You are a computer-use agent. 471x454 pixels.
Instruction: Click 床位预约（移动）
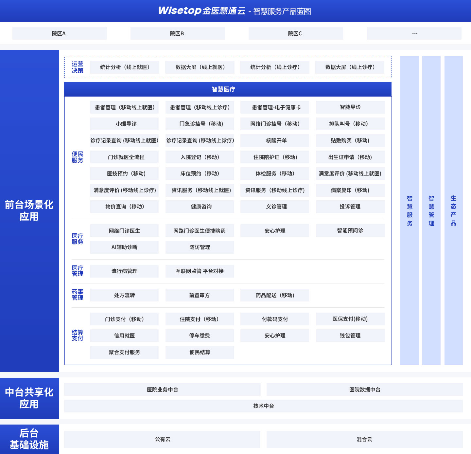tap(200, 173)
